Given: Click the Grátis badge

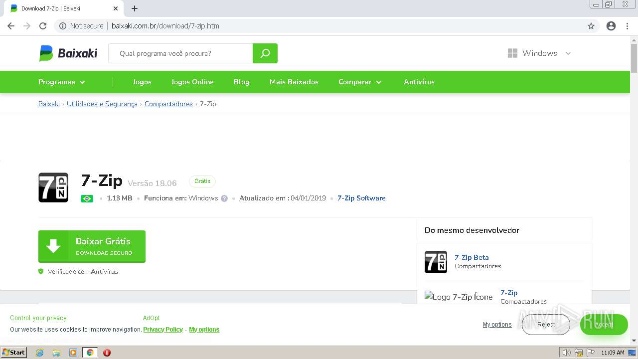Looking at the screenshot, I should (x=202, y=181).
